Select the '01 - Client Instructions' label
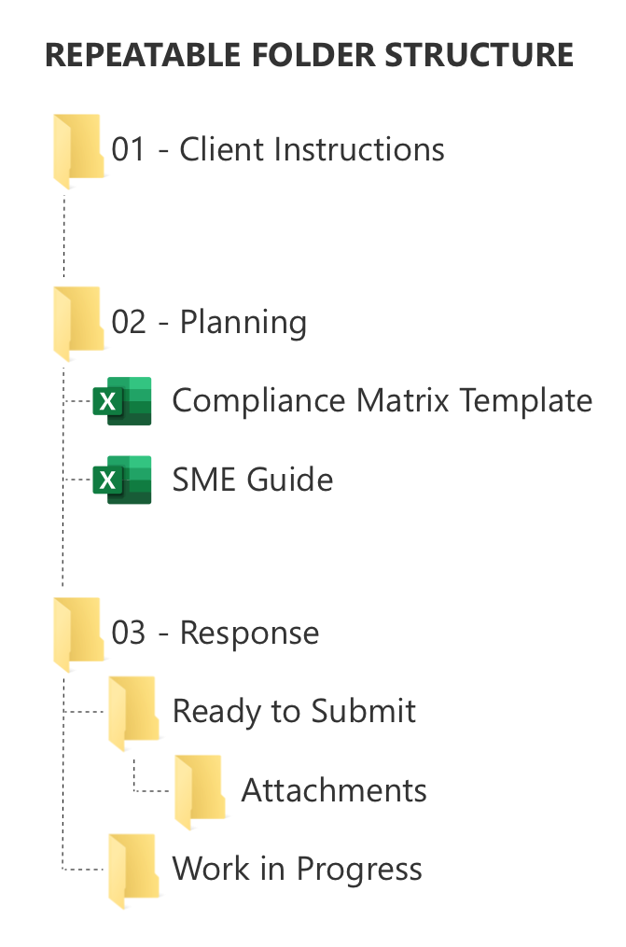Screen dimensions: 626x947 278,149
